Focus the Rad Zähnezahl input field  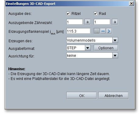tap(102, 22)
